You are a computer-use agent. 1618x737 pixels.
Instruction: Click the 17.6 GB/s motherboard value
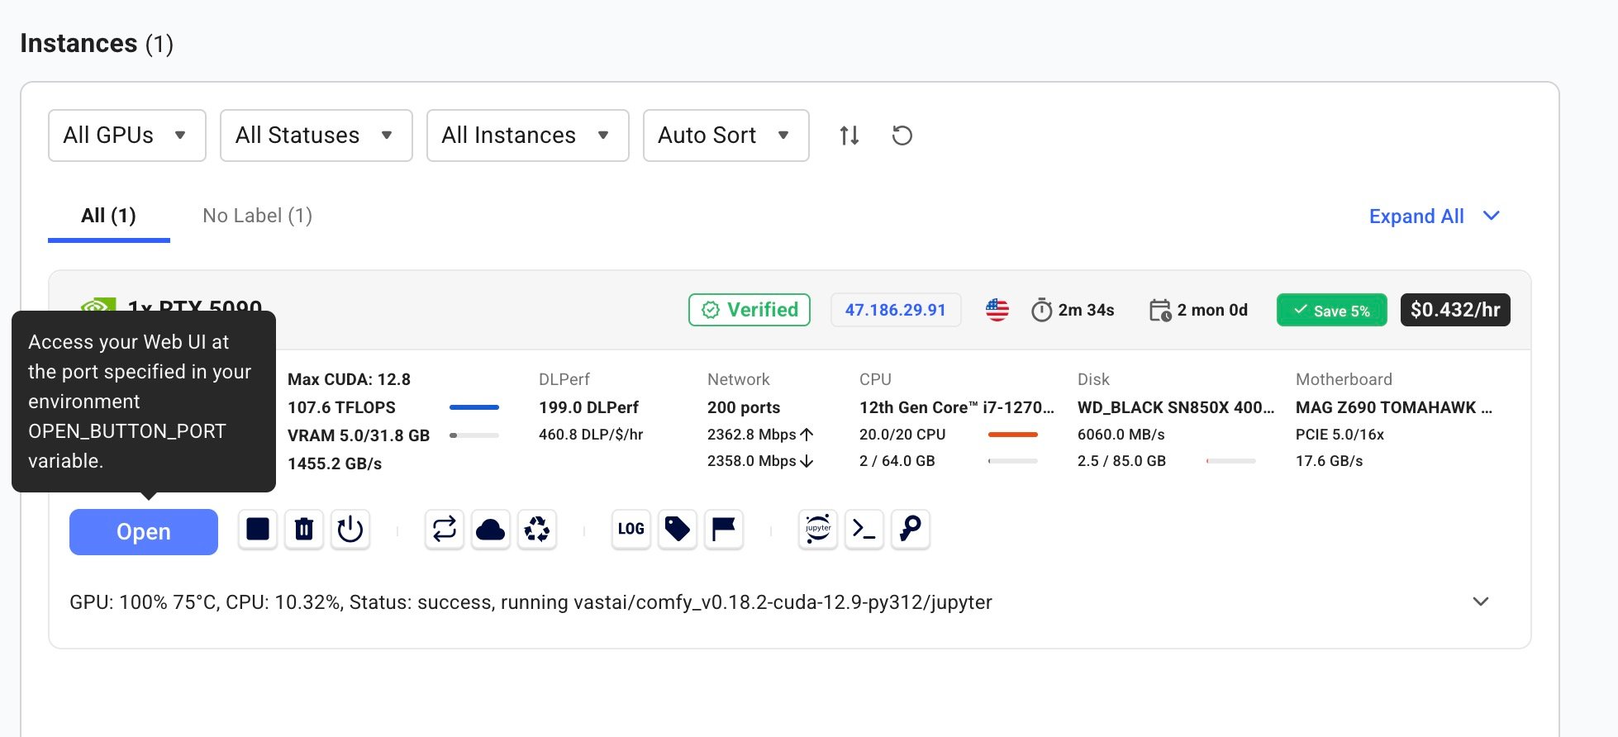coord(1330,461)
